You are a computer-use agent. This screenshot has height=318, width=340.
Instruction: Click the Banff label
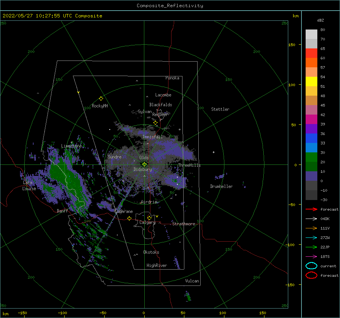tap(62, 211)
